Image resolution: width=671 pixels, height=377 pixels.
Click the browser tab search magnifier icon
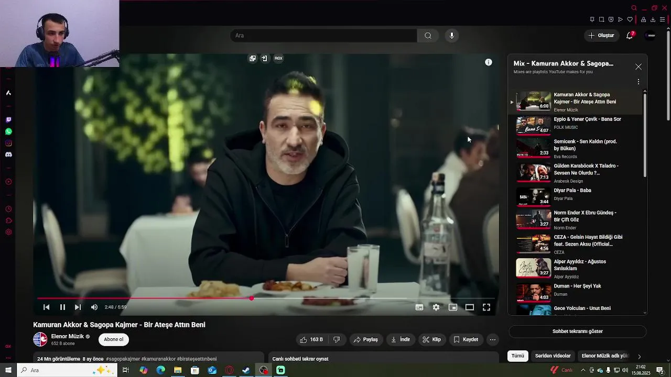pos(634,8)
